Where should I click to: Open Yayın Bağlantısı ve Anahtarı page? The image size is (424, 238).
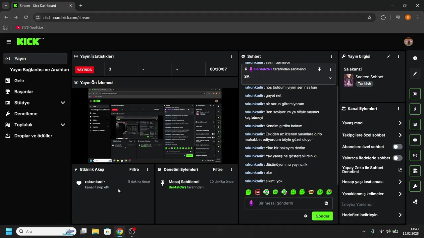click(39, 70)
